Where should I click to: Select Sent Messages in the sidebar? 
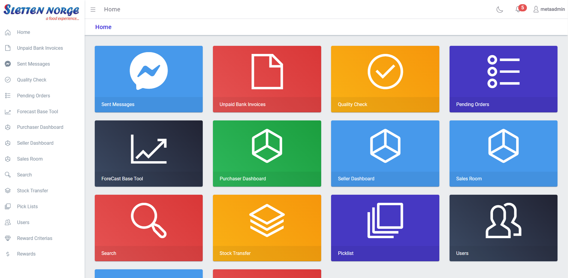click(34, 64)
